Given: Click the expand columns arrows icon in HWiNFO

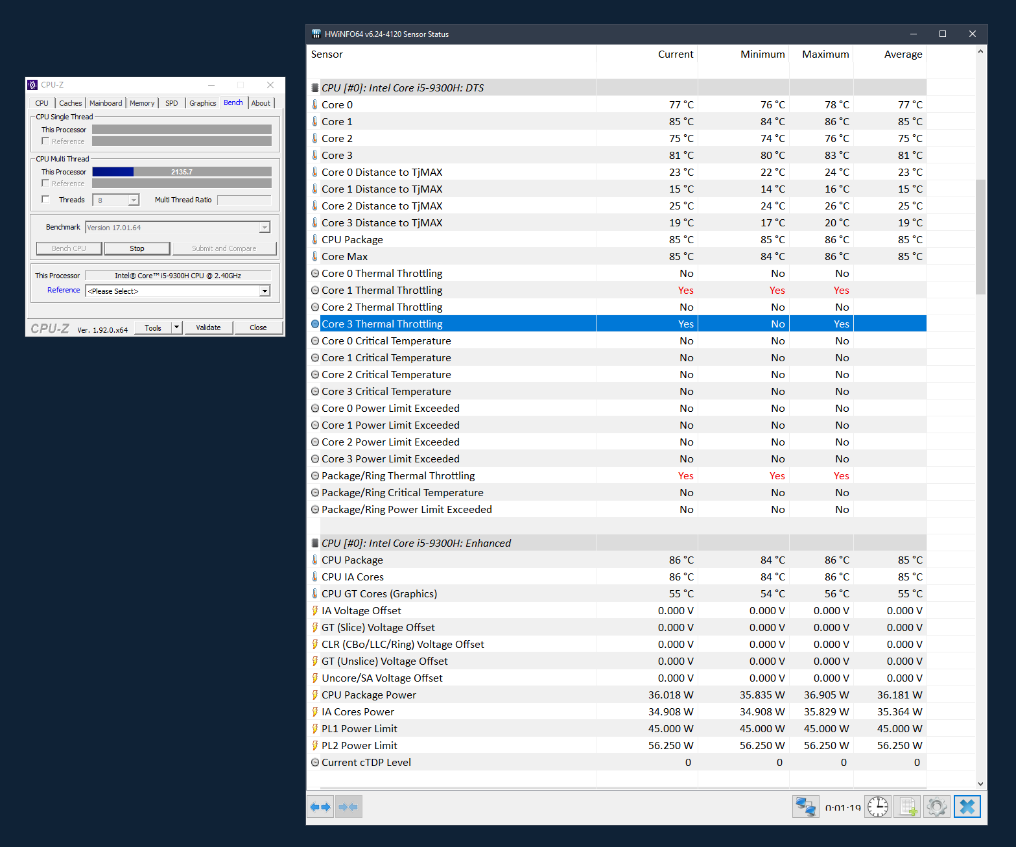Looking at the screenshot, I should pos(320,807).
